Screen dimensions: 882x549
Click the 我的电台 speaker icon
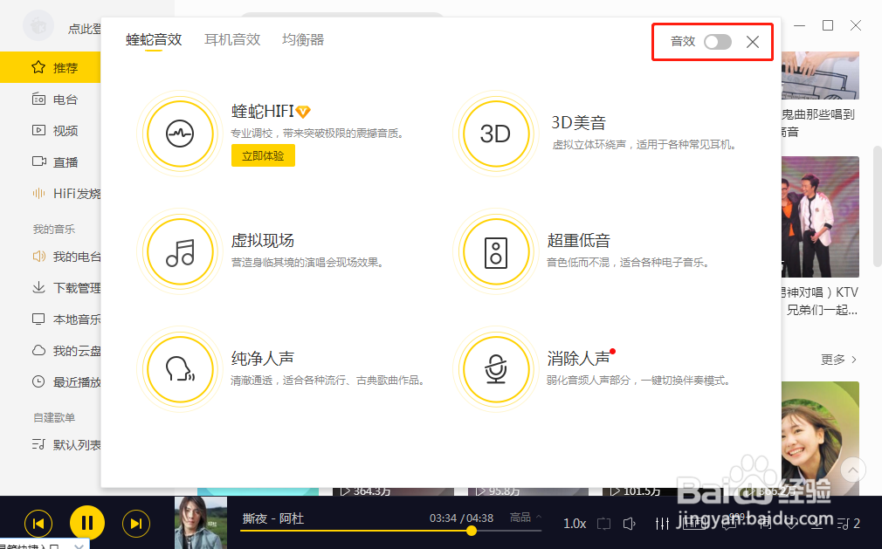point(38,257)
